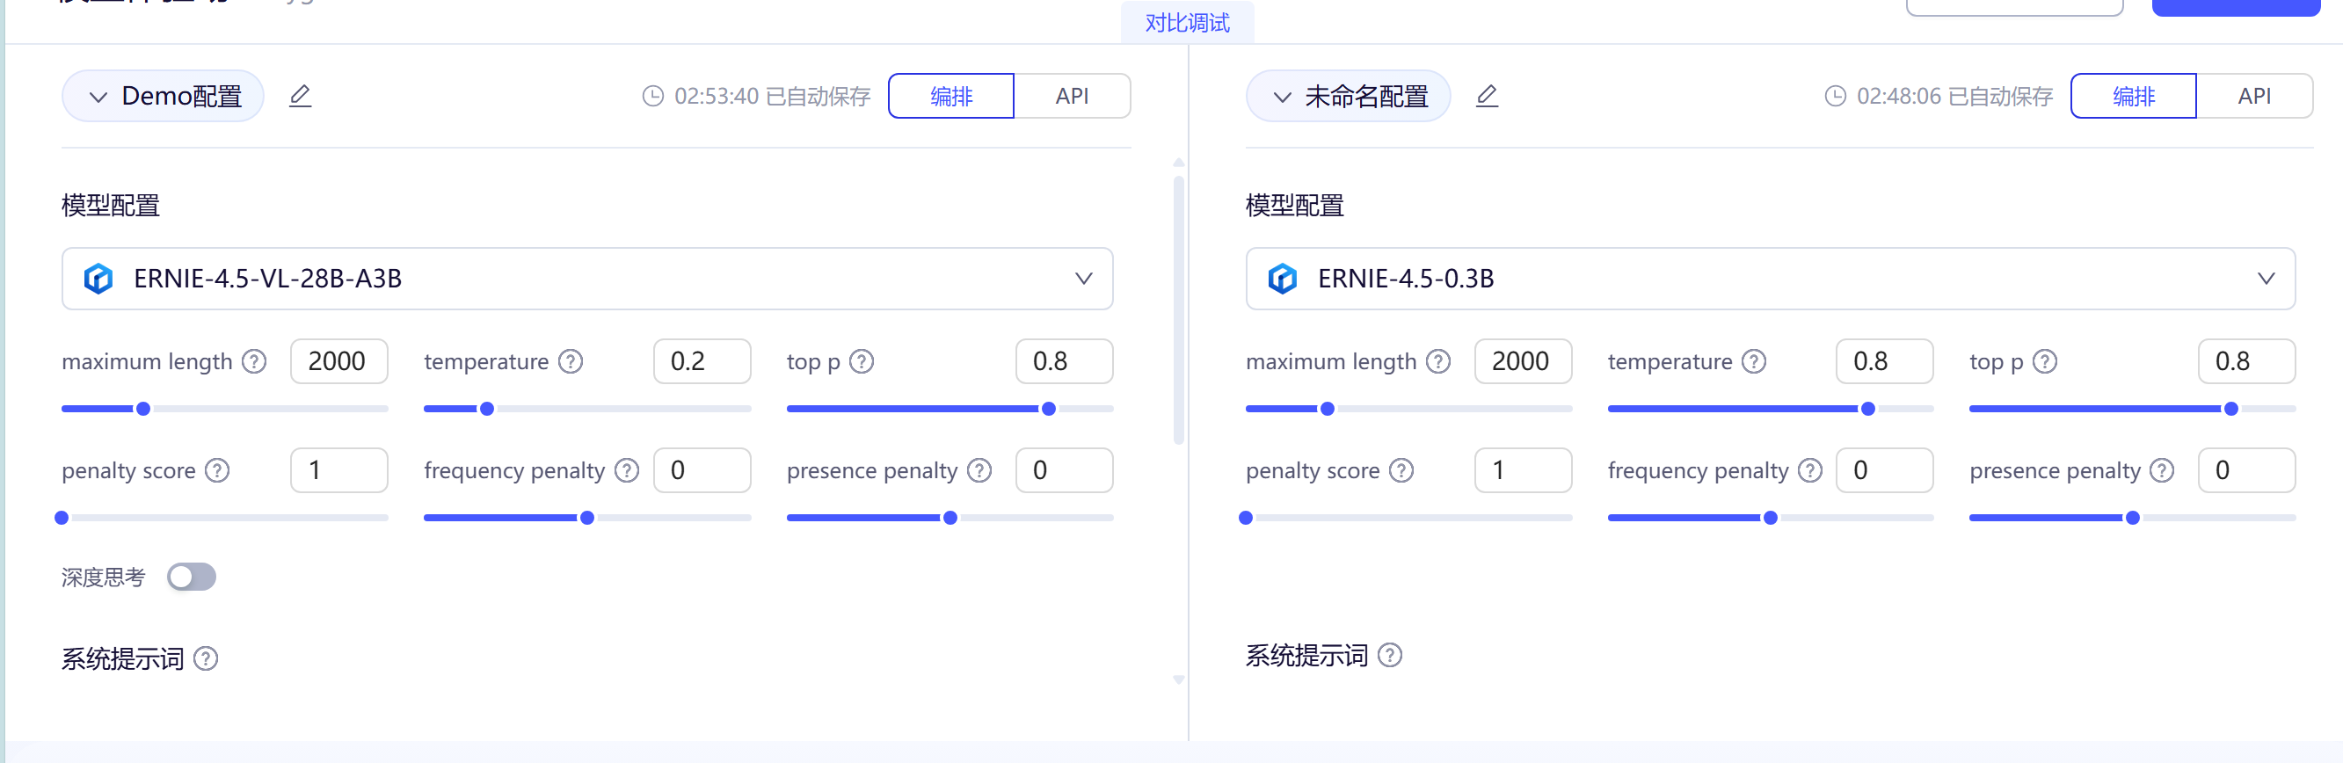Click help icon beside right penalty score
This screenshot has width=2343, height=763.
[x=1401, y=471]
